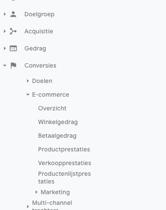Click the Gedrag layout icon
The height and width of the screenshot is (210, 166).
13,48
